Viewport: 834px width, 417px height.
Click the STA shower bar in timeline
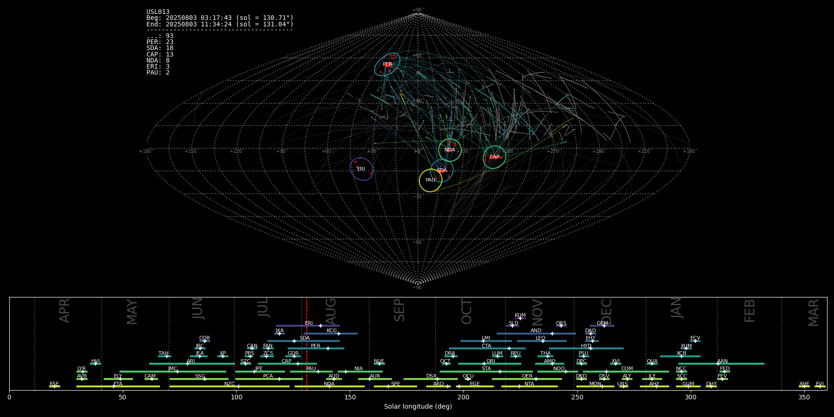(x=486, y=372)
